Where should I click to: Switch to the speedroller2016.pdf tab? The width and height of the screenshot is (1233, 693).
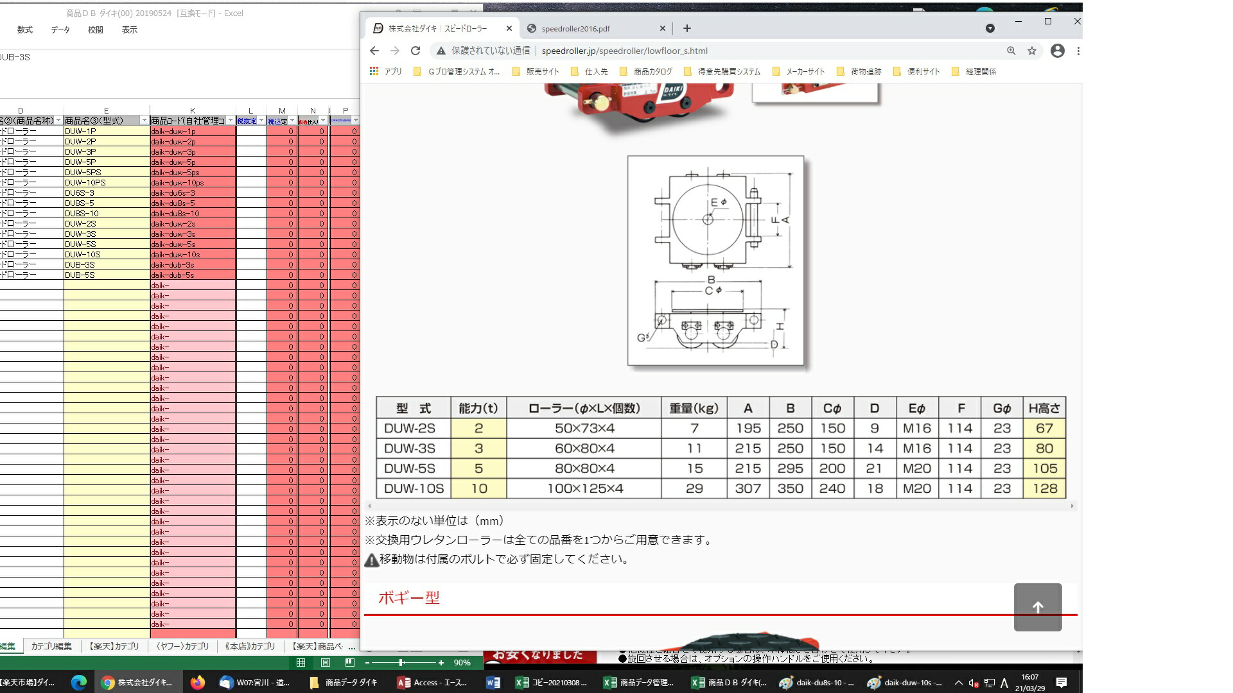594,28
